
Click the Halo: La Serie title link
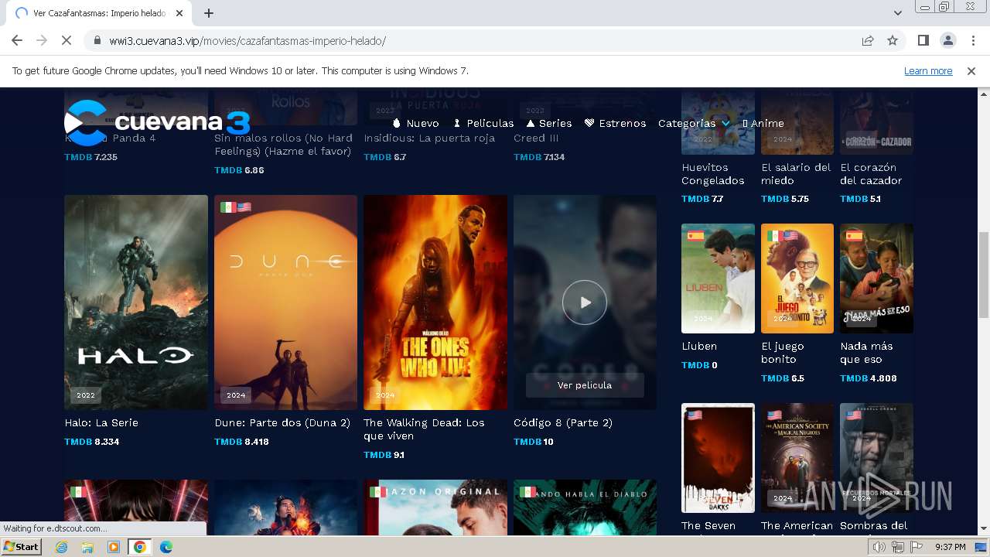click(x=101, y=422)
